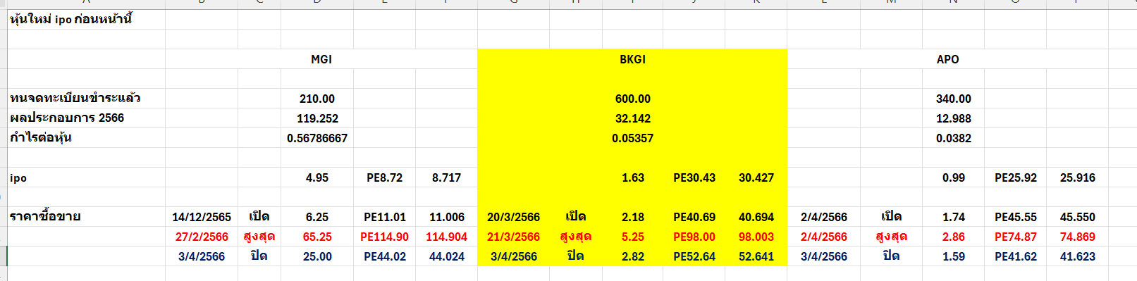
Task: Select the cell PE30.43
Action: [694, 177]
